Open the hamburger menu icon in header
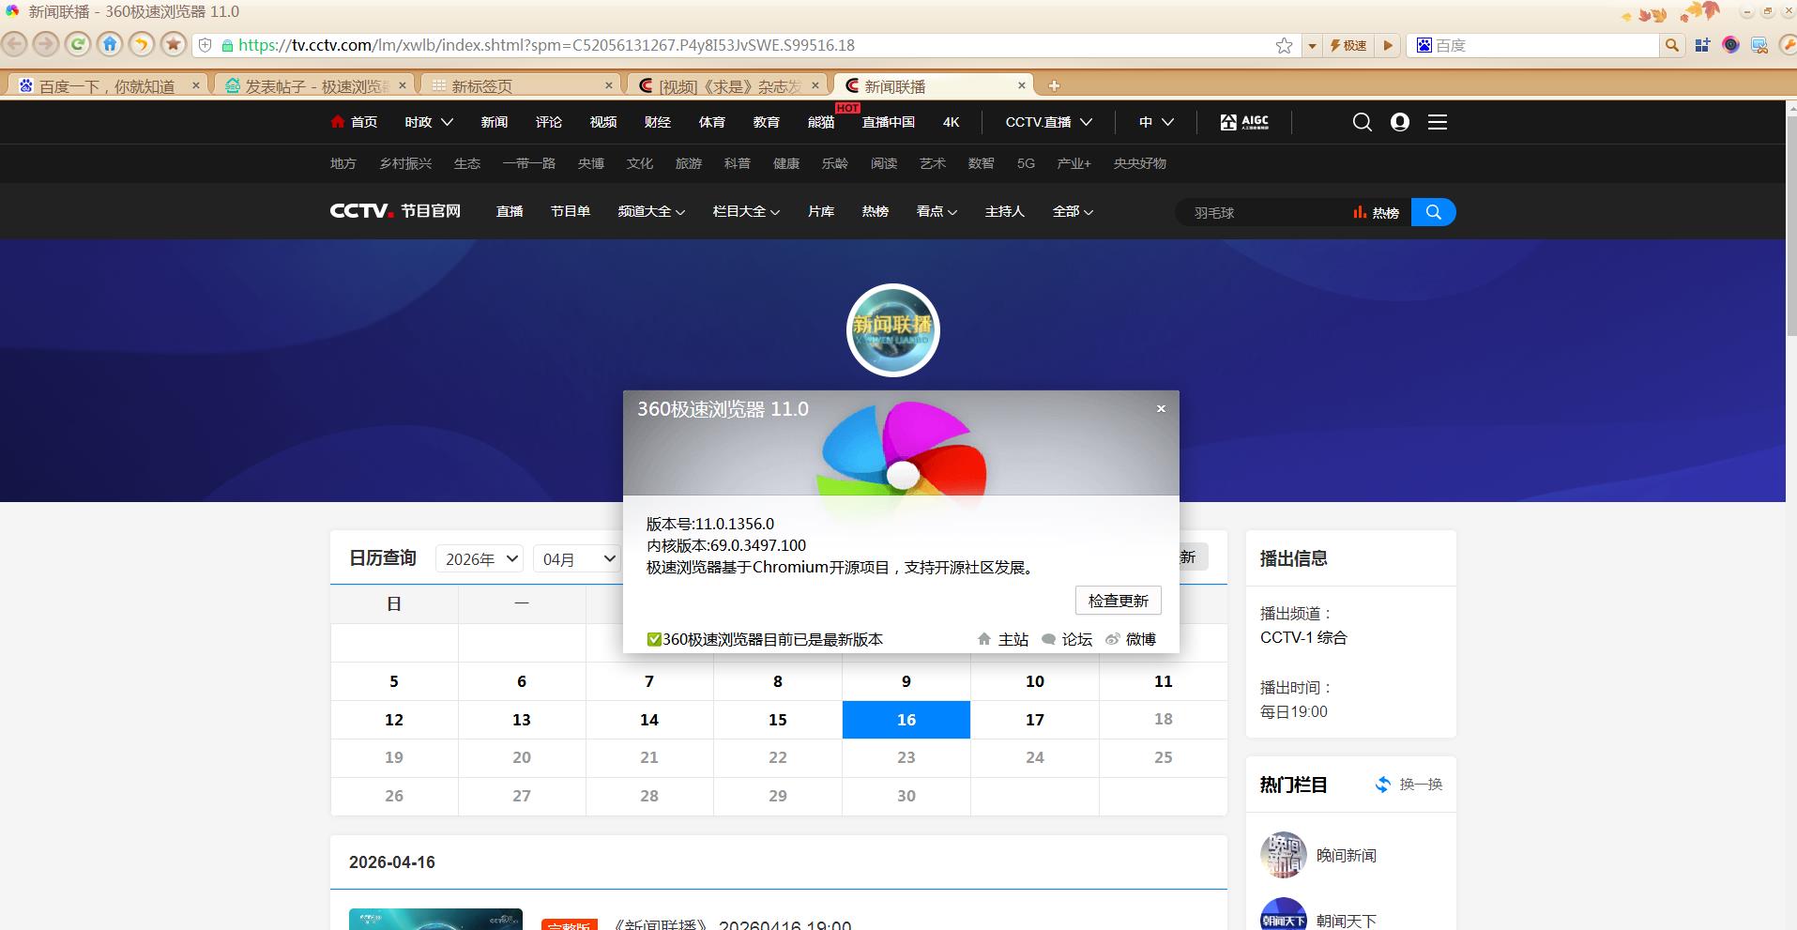 coord(1438,122)
